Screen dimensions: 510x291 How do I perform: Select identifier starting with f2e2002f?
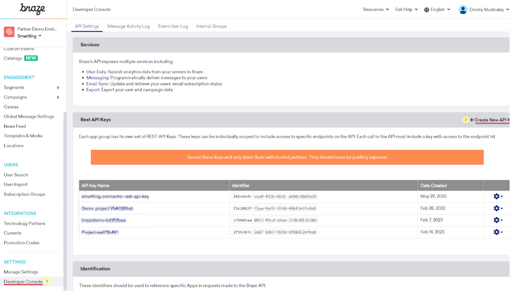[x=275, y=209]
